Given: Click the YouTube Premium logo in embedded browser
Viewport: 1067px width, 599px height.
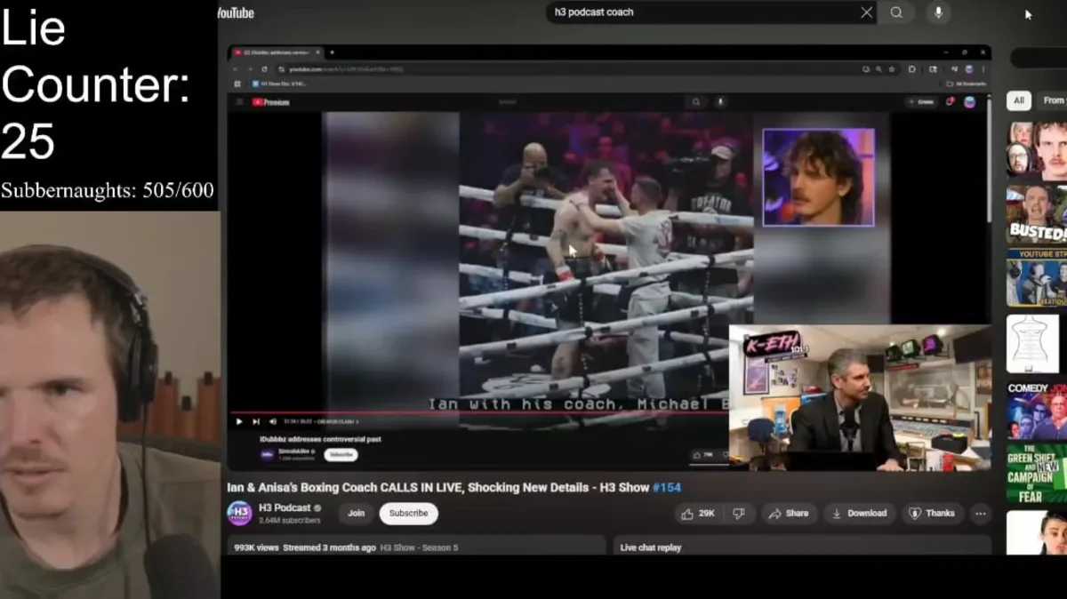Looking at the screenshot, I should pos(271,102).
